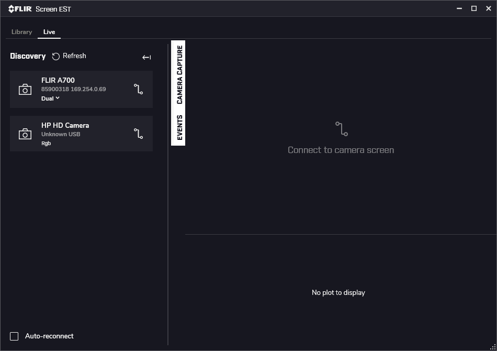Screen dimensions: 497x351
Task: Click the resize grip in the window corner
Action: click(x=492, y=346)
